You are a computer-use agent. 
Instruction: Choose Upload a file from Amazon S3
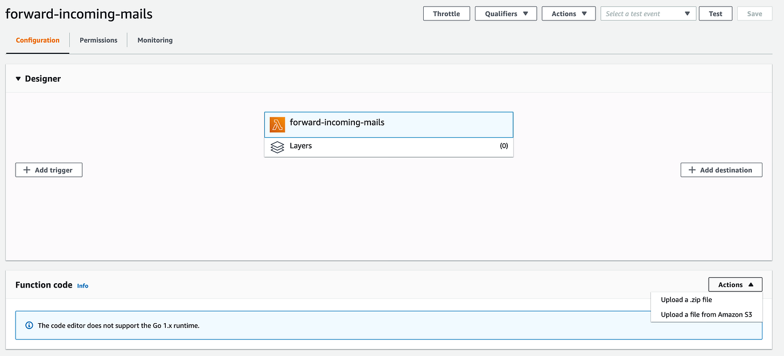[706, 315]
